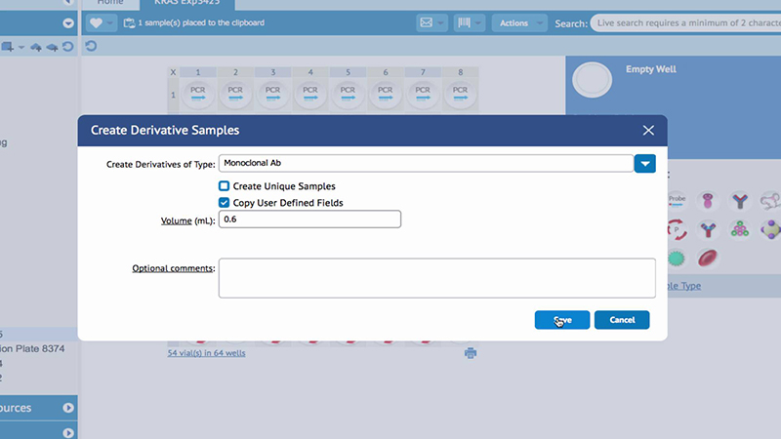Screen dimensions: 781x439
Task: Click the Live search input box
Action: pos(686,22)
